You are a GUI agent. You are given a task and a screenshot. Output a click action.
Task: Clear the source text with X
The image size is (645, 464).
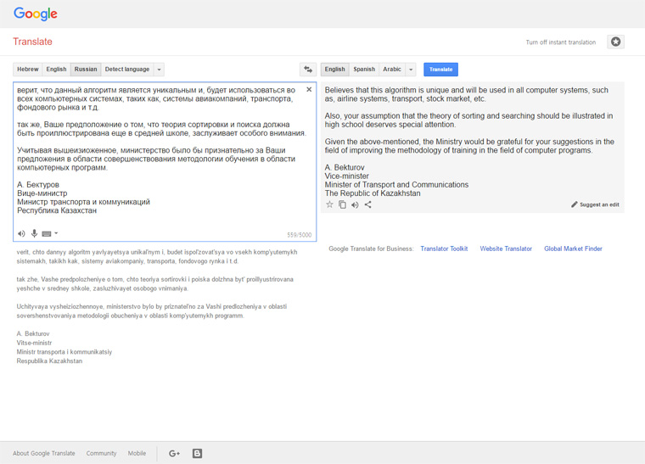click(x=309, y=89)
